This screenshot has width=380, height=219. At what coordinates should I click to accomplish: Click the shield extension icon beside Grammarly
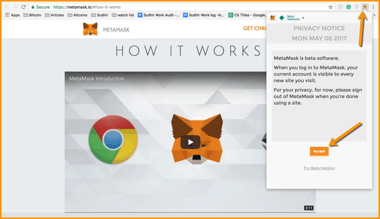click(357, 7)
